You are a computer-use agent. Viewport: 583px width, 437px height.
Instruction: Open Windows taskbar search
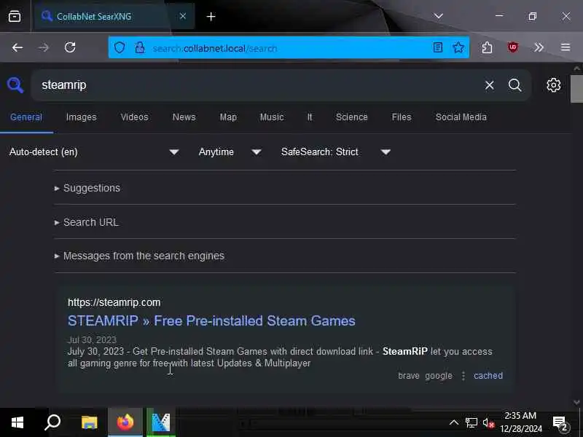point(52,422)
